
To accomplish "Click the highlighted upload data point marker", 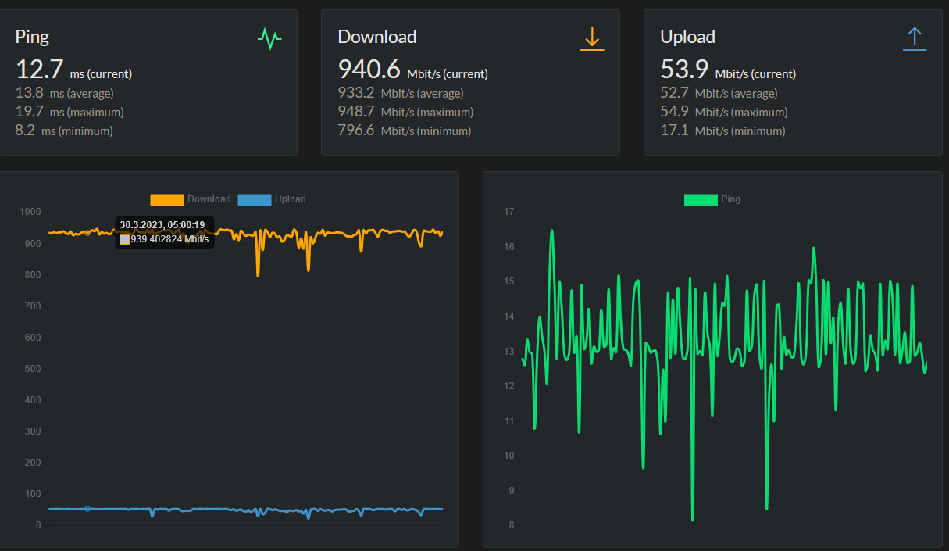I will (x=87, y=509).
